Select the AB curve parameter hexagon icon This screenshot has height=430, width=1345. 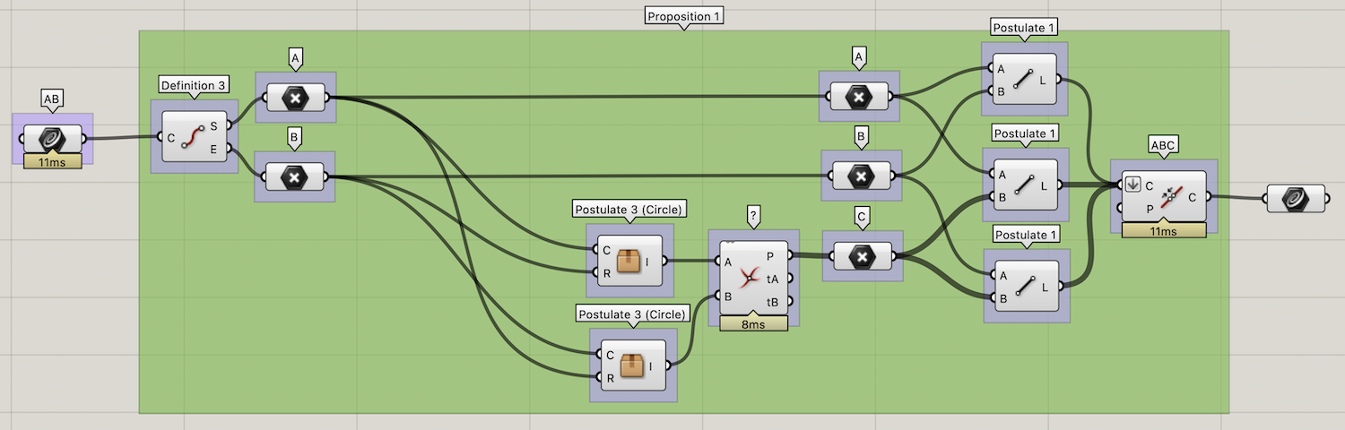(52, 139)
